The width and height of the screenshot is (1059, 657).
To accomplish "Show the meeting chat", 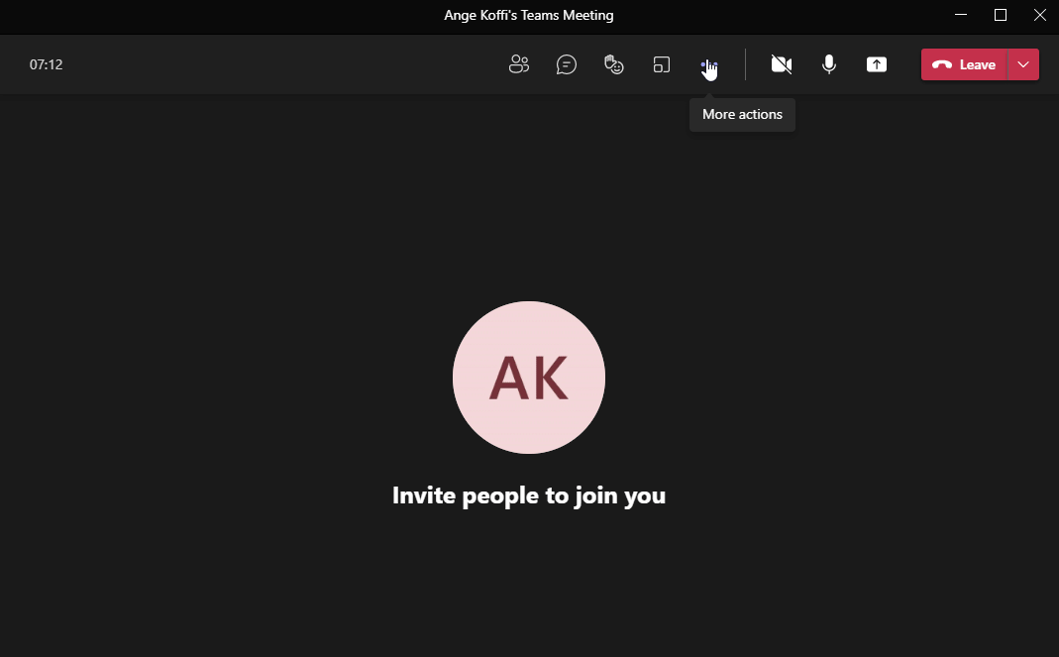I will (x=566, y=64).
